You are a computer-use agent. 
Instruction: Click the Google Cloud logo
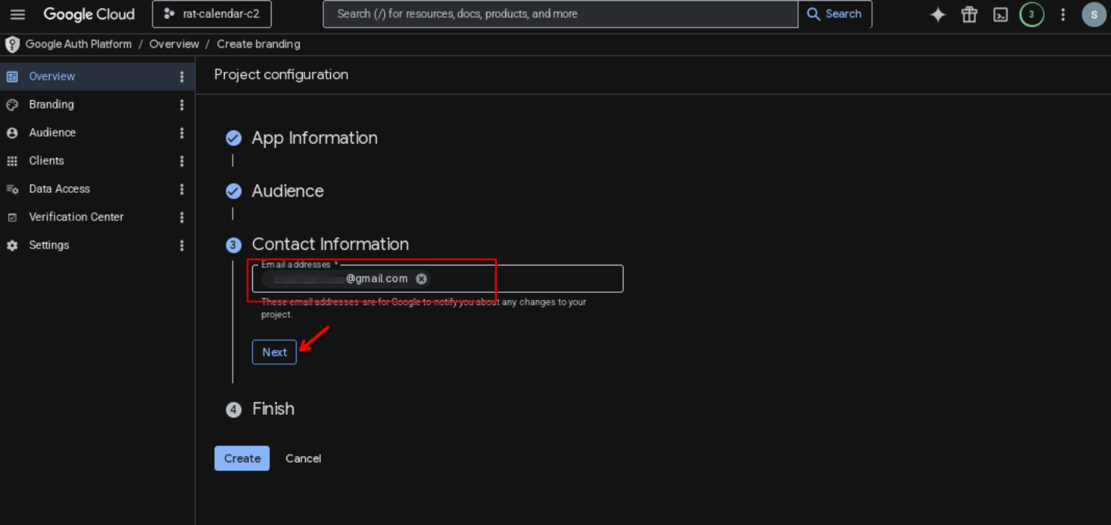coord(89,15)
